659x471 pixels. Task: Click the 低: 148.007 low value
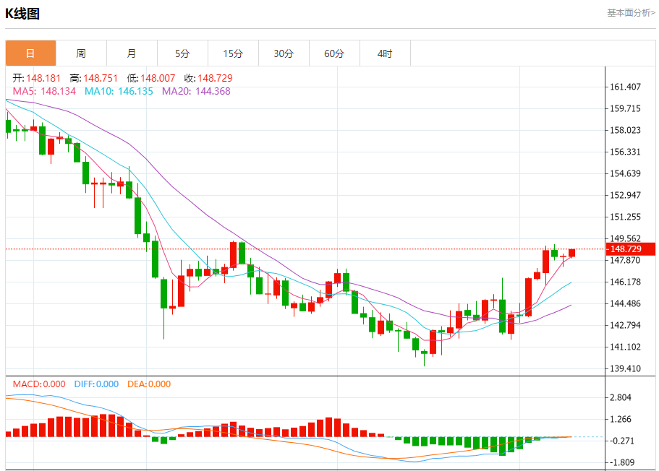151,78
